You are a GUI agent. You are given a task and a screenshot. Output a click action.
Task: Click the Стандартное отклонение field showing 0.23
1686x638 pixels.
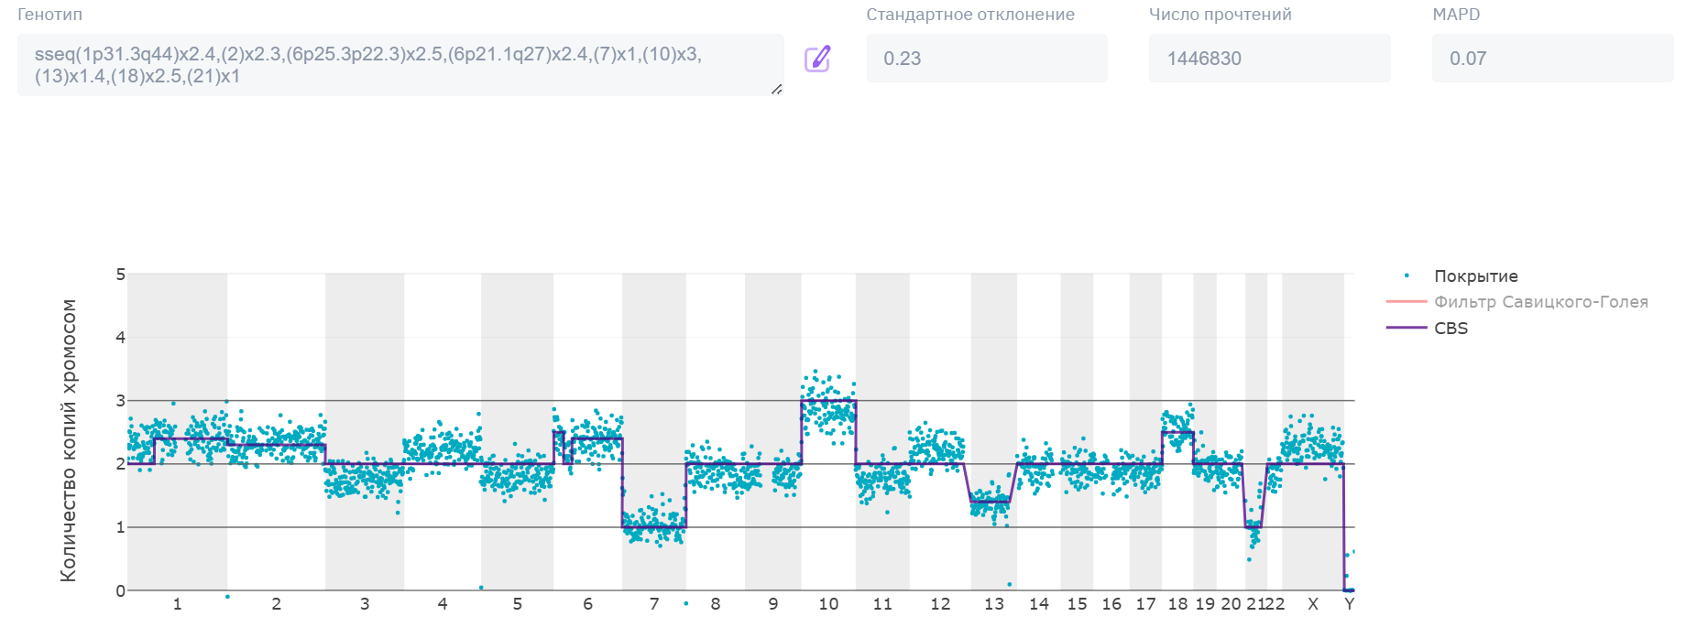pos(986,59)
